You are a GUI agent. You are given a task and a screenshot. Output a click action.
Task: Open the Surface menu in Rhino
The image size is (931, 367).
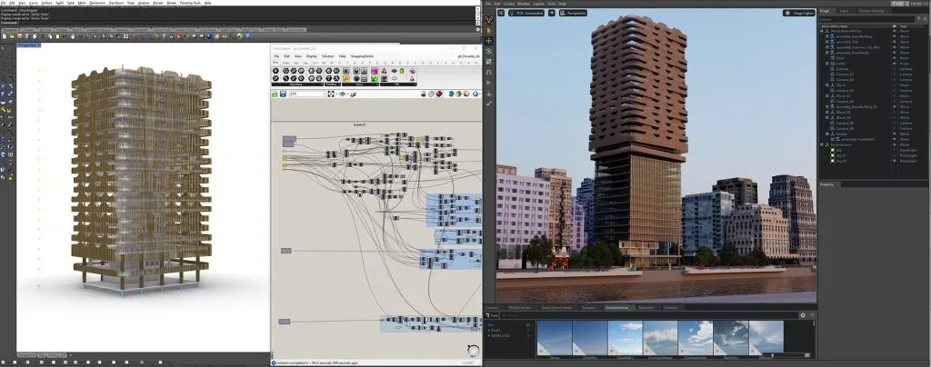click(x=46, y=3)
